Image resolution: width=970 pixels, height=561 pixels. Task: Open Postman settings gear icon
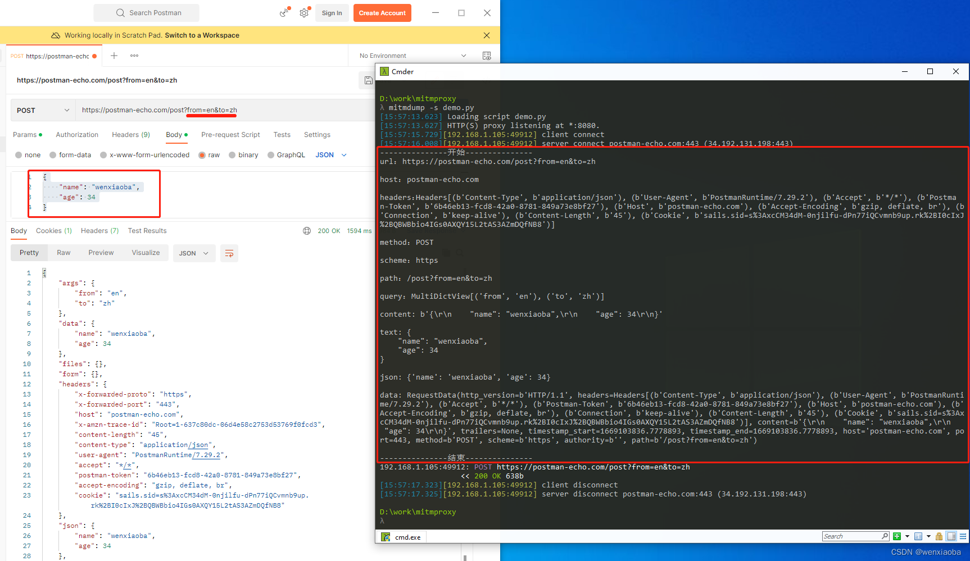(304, 12)
